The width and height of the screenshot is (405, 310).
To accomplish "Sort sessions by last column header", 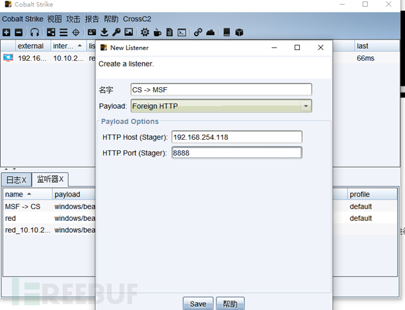I will [377, 46].
